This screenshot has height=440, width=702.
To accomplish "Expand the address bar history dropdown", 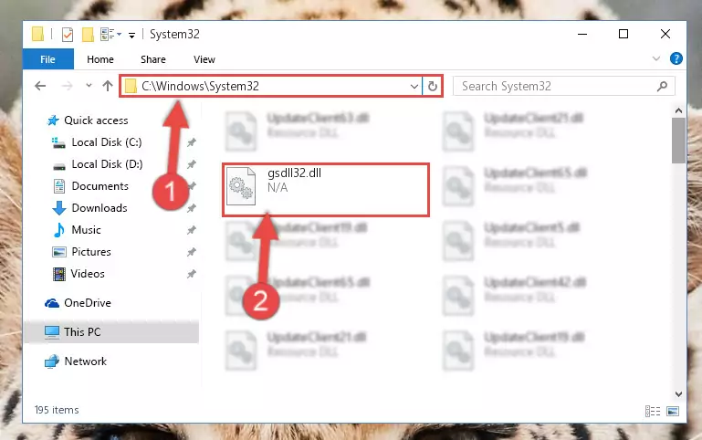I will 414,86.
